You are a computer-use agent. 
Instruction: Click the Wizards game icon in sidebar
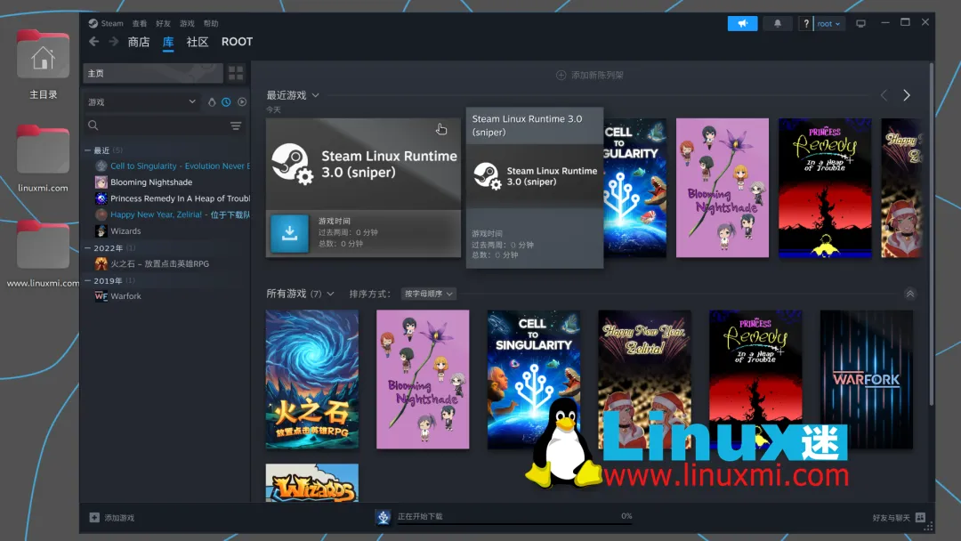tap(101, 231)
